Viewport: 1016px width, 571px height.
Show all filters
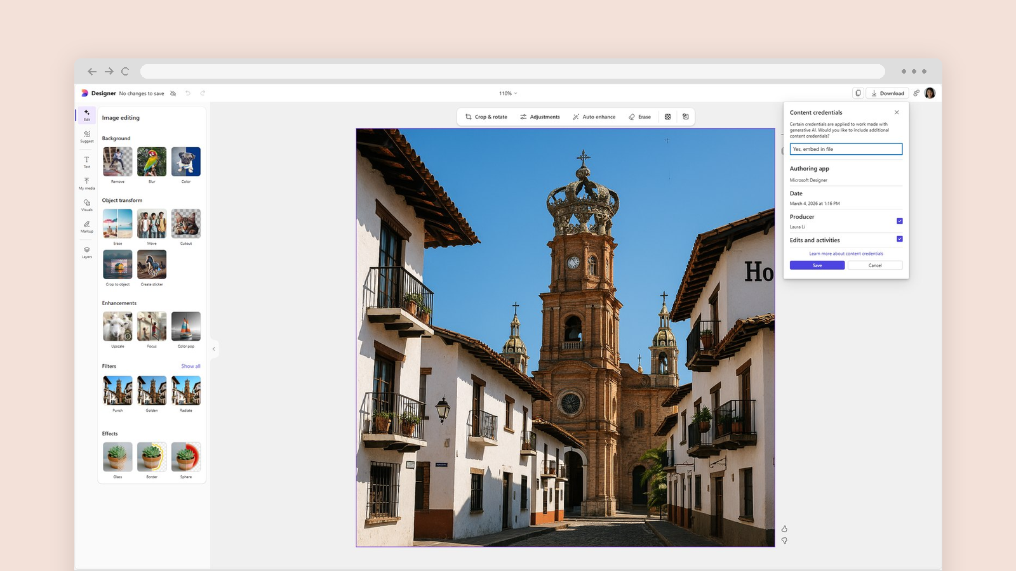pyautogui.click(x=190, y=366)
